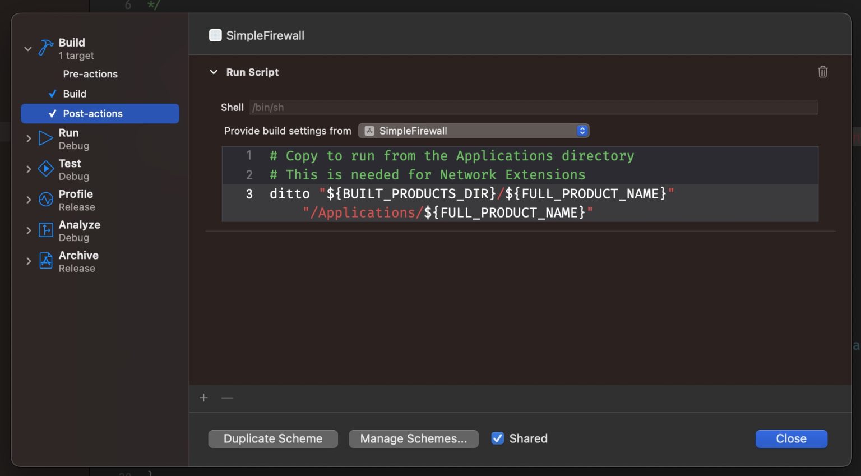This screenshot has height=476, width=861.
Task: Click the Run play icon
Action: 45,138
